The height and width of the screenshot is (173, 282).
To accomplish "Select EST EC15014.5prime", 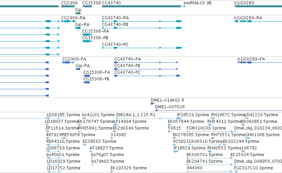I will [247, 155].
